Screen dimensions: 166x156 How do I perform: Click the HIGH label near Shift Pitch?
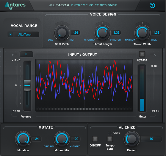(72, 40)
